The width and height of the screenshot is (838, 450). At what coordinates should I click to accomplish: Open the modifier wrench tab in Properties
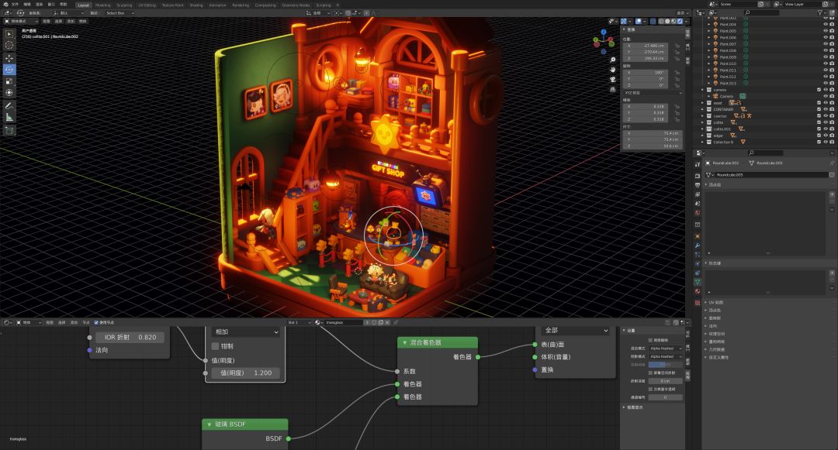[x=698, y=245]
